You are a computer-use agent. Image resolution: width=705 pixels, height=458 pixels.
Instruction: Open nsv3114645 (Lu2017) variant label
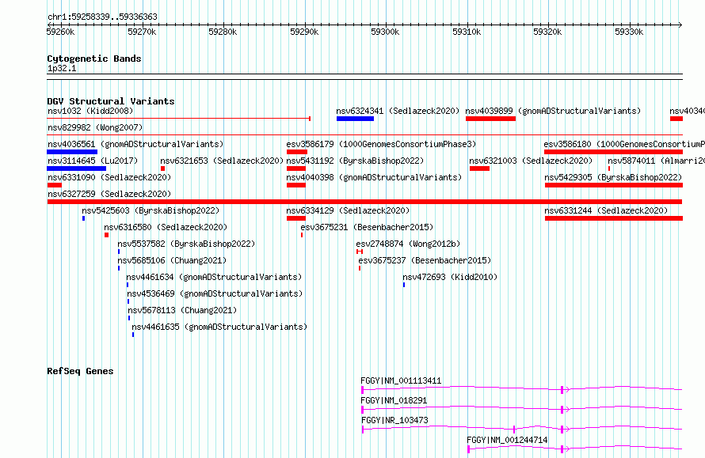tap(93, 161)
